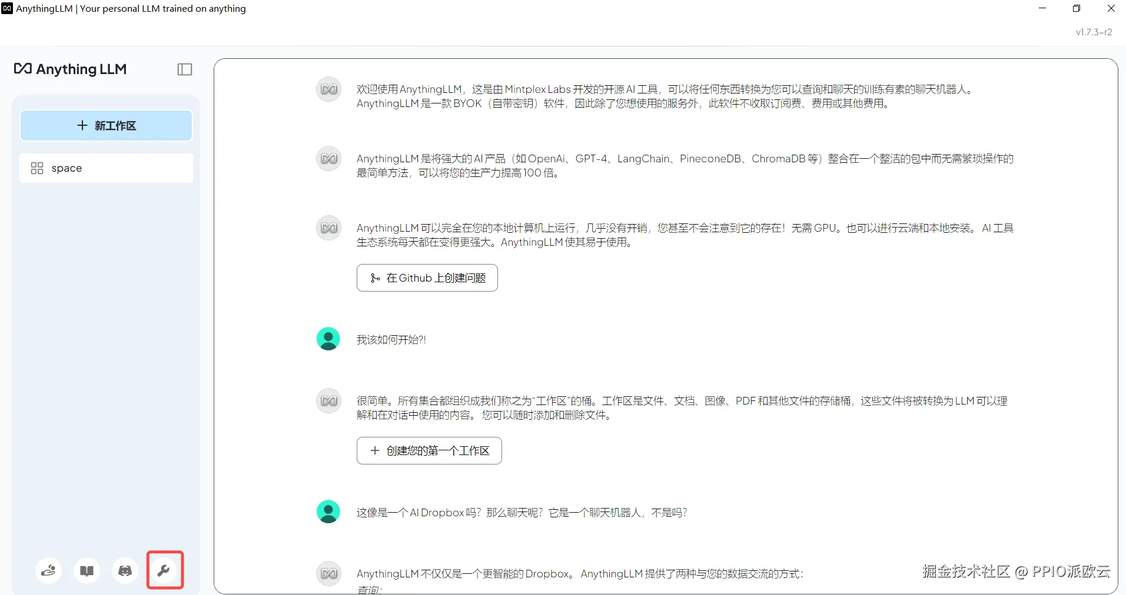Click 在 Github 上创建问题 button
The width and height of the screenshot is (1126, 595).
pyautogui.click(x=427, y=278)
